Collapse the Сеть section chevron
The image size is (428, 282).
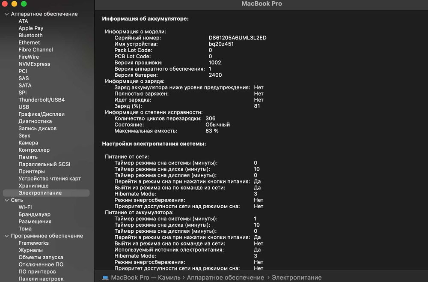coord(6,200)
